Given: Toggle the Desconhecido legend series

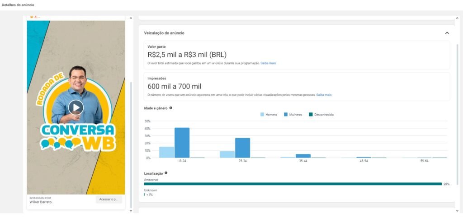Looking at the screenshot, I should [321, 115].
